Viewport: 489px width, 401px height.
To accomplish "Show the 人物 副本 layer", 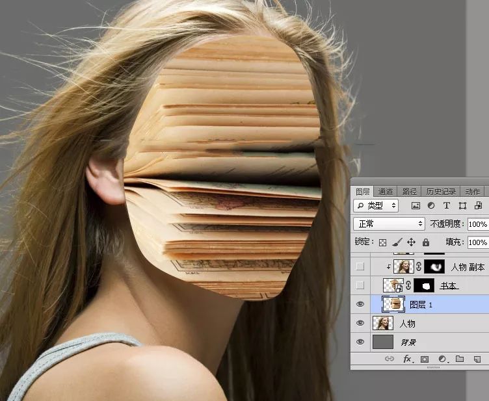I will point(360,266).
